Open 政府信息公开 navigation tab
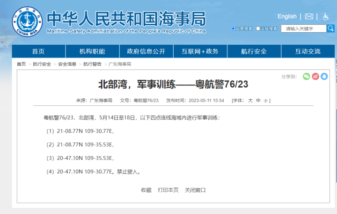 (146, 51)
